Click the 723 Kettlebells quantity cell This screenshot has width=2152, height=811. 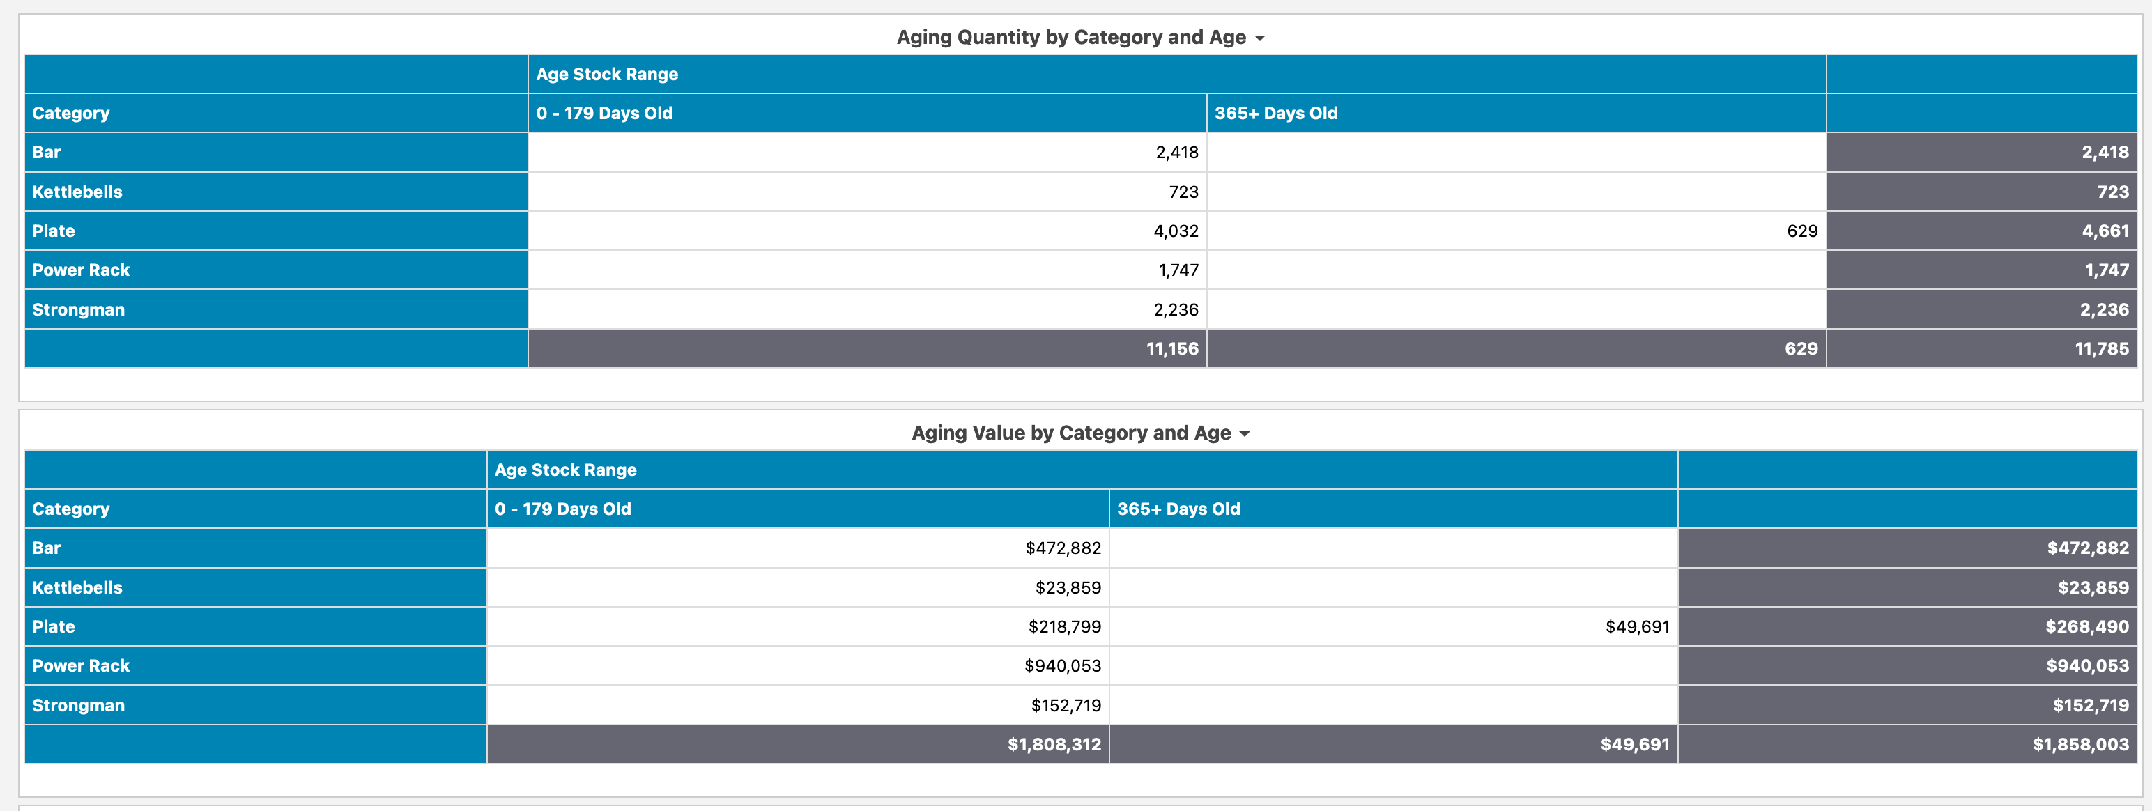[1185, 192]
